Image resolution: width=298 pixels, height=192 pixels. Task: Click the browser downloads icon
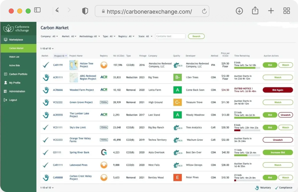(x=239, y=11)
